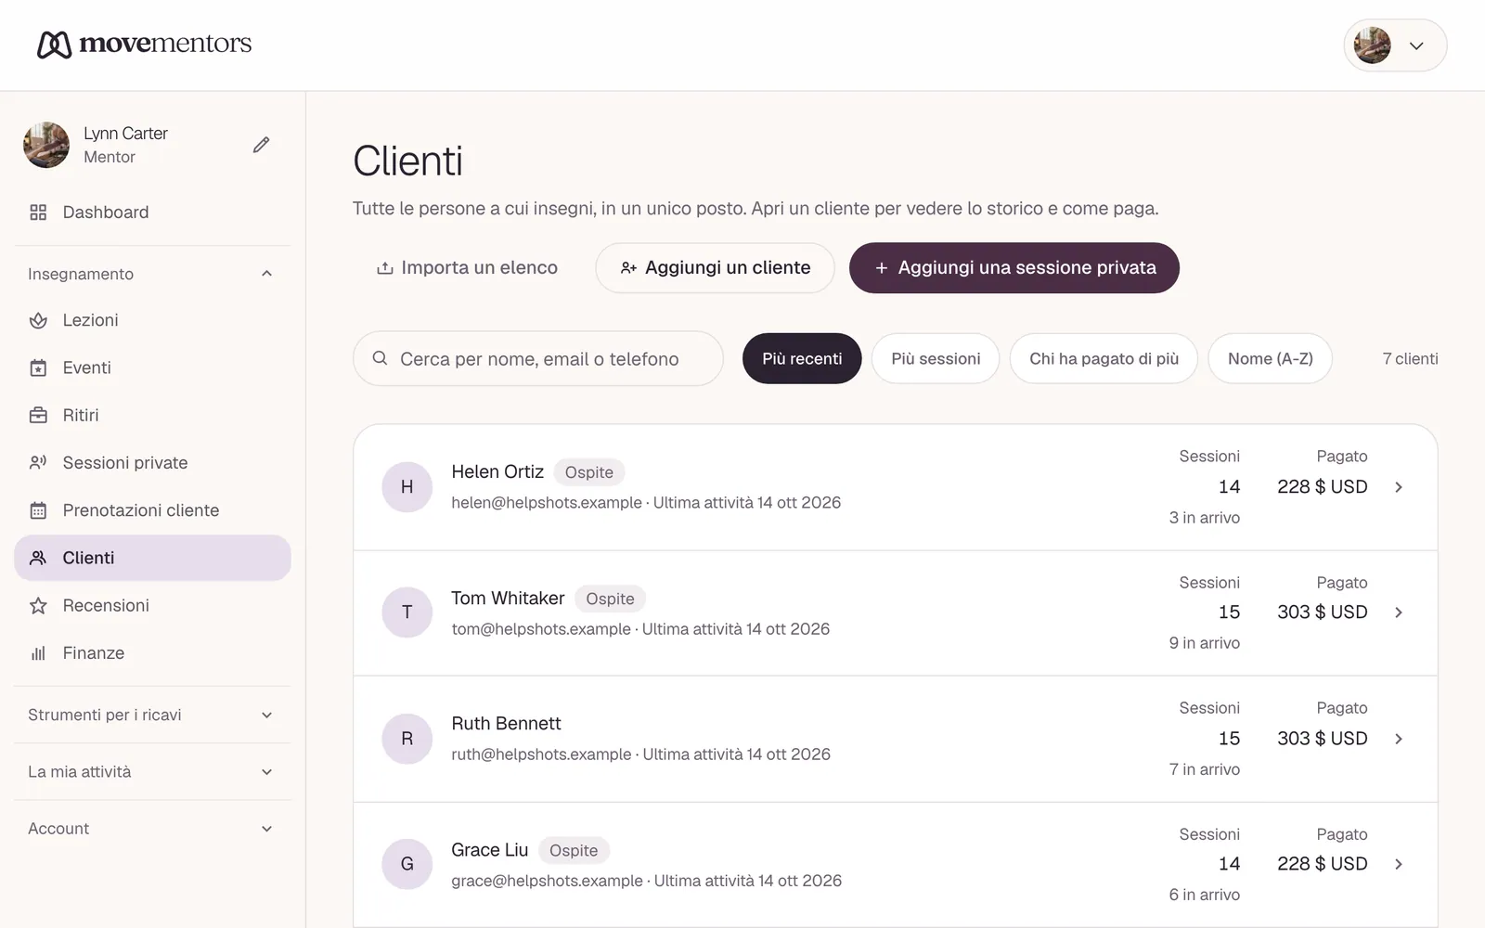Click the Dashboard grid icon
The width and height of the screenshot is (1485, 928).
[x=38, y=213]
